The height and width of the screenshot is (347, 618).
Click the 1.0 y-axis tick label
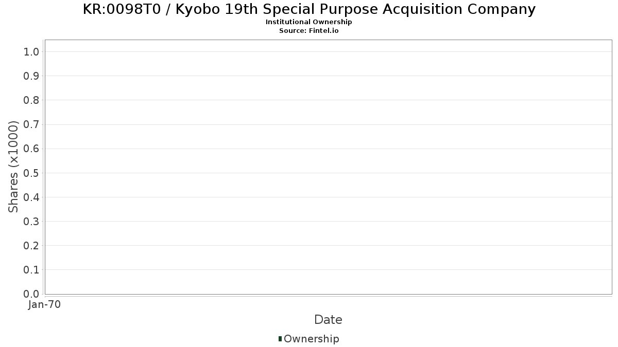click(x=31, y=51)
